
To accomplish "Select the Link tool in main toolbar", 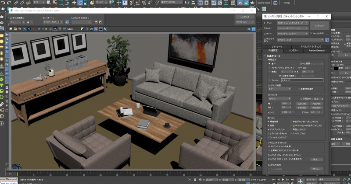I will (16, 3).
